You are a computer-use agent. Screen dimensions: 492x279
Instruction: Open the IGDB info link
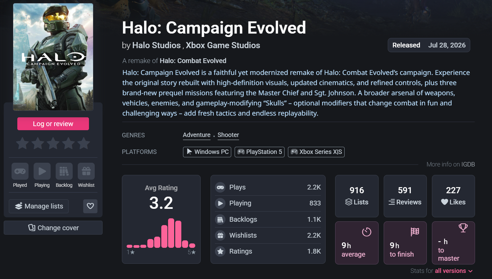click(468, 164)
